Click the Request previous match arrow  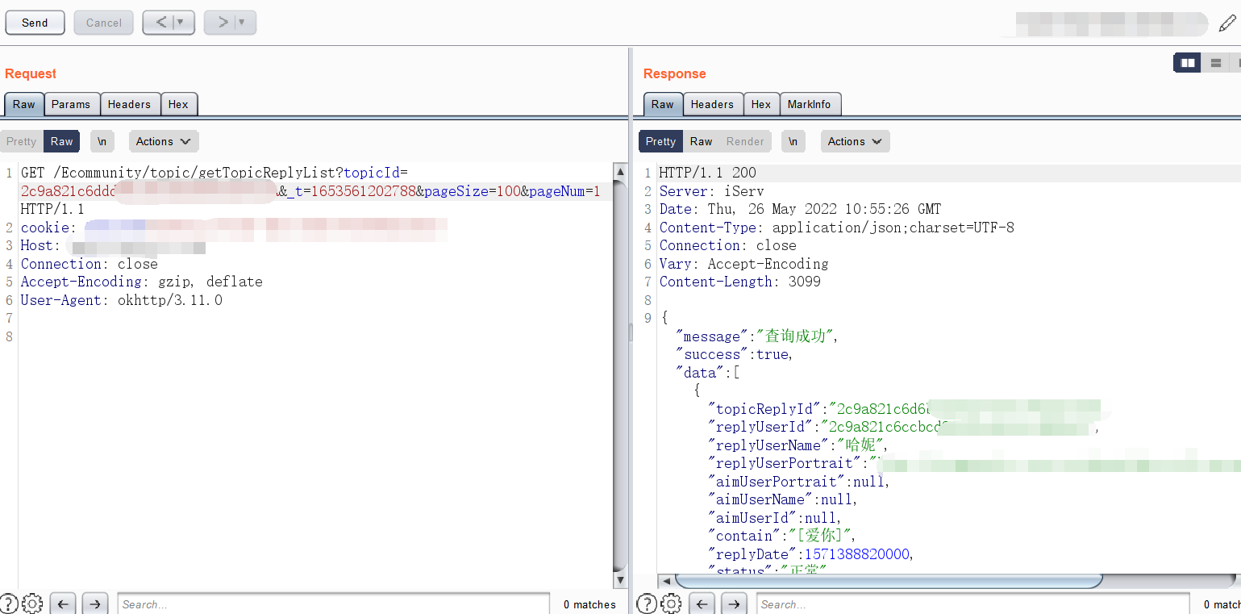(63, 604)
